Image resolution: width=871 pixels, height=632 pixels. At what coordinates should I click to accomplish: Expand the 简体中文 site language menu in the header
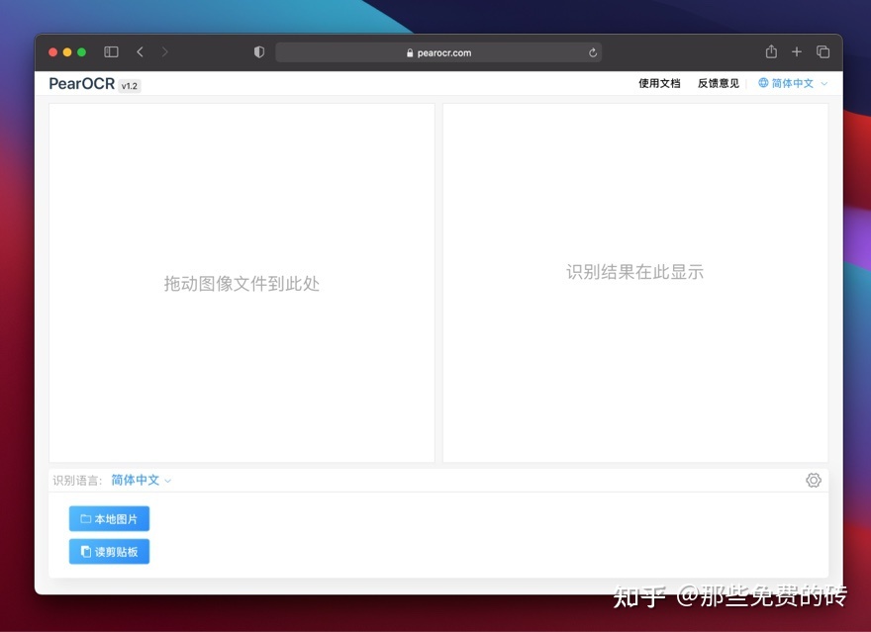click(x=793, y=83)
